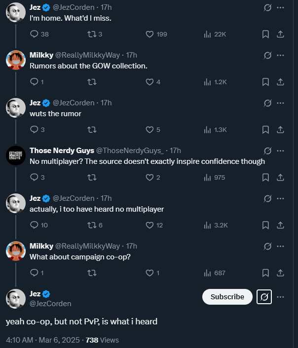Reply to Jez's "I'm home" tweet
298x348 pixels.
pyautogui.click(x=34, y=34)
